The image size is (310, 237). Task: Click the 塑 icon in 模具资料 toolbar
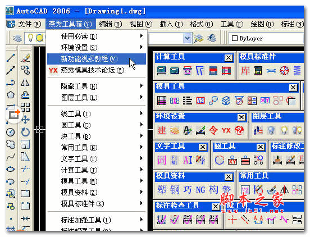[162, 190]
